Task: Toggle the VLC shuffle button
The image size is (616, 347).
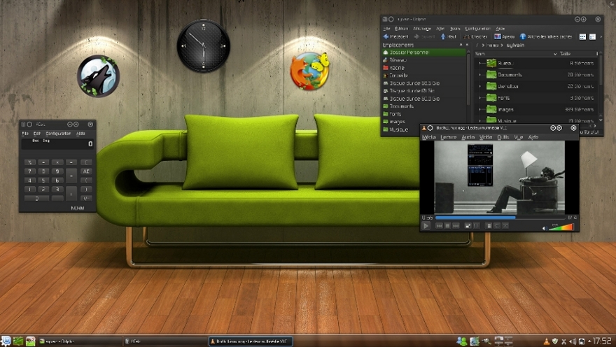Action: [505, 226]
